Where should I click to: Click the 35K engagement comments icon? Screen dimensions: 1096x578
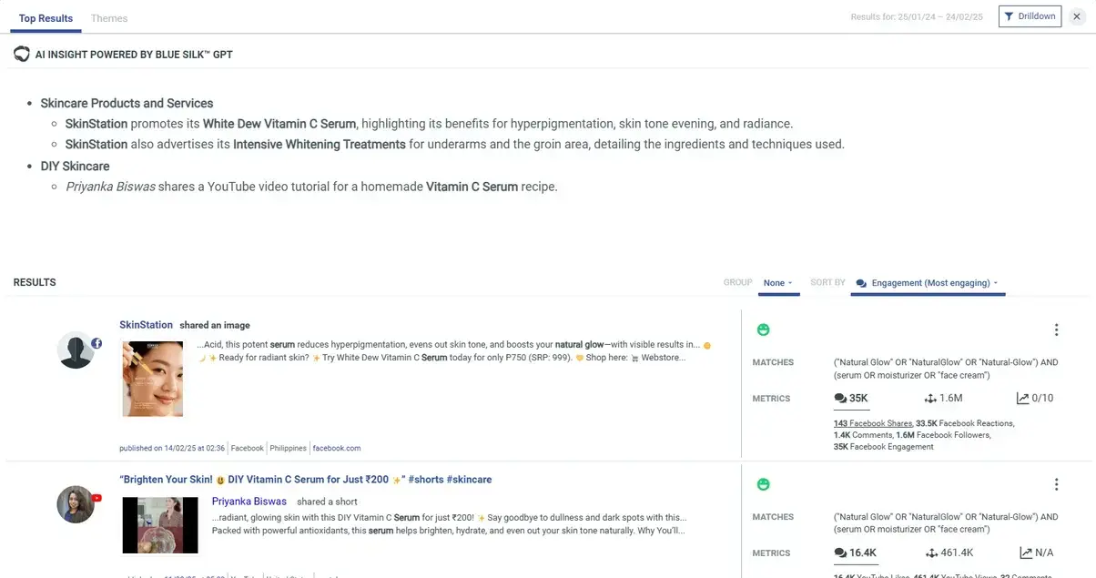tap(839, 399)
